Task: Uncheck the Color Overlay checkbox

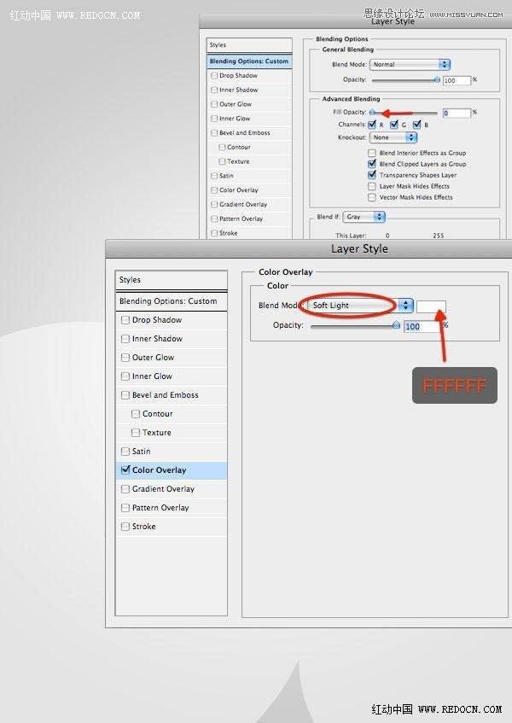Action: coord(125,470)
